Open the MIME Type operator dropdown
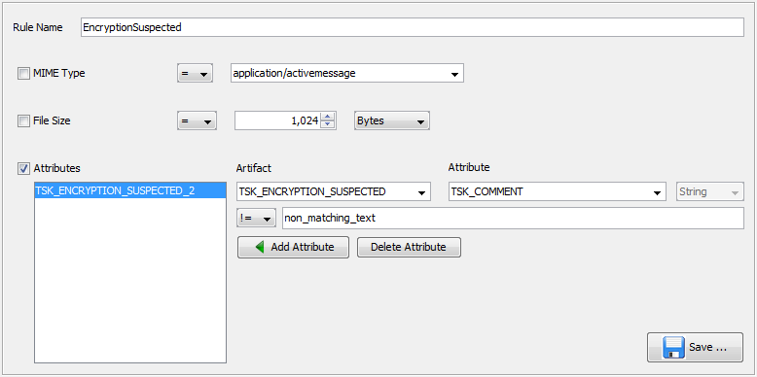This screenshot has width=757, height=377. pos(195,74)
